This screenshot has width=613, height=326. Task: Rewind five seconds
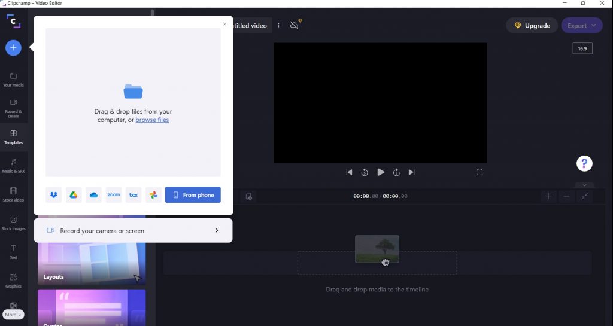pyautogui.click(x=365, y=172)
